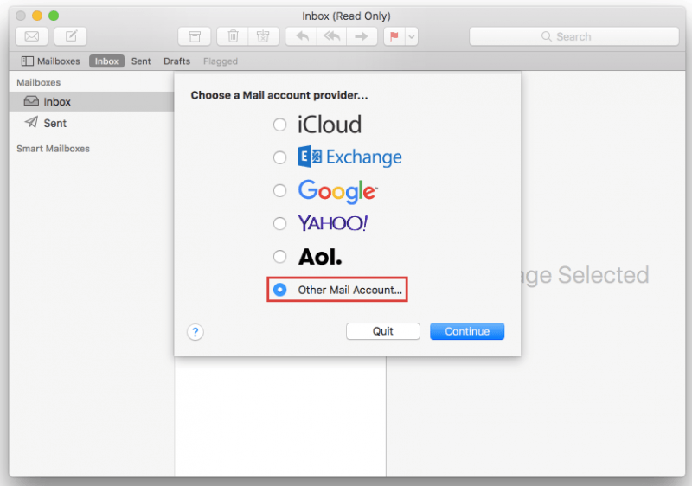Toggle the Mailboxes sidebar button
The height and width of the screenshot is (486, 692).
(51, 61)
